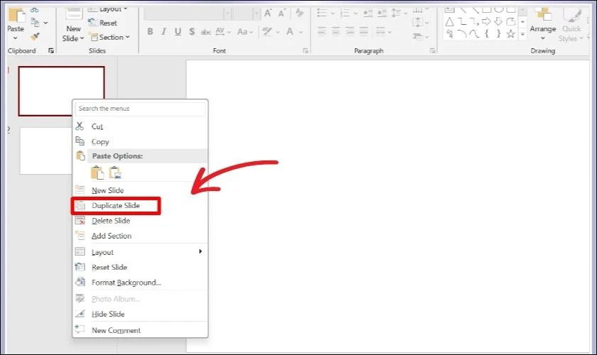Open the numbering style dropdown arrow
Screen dimensions: 597x355
point(355,13)
